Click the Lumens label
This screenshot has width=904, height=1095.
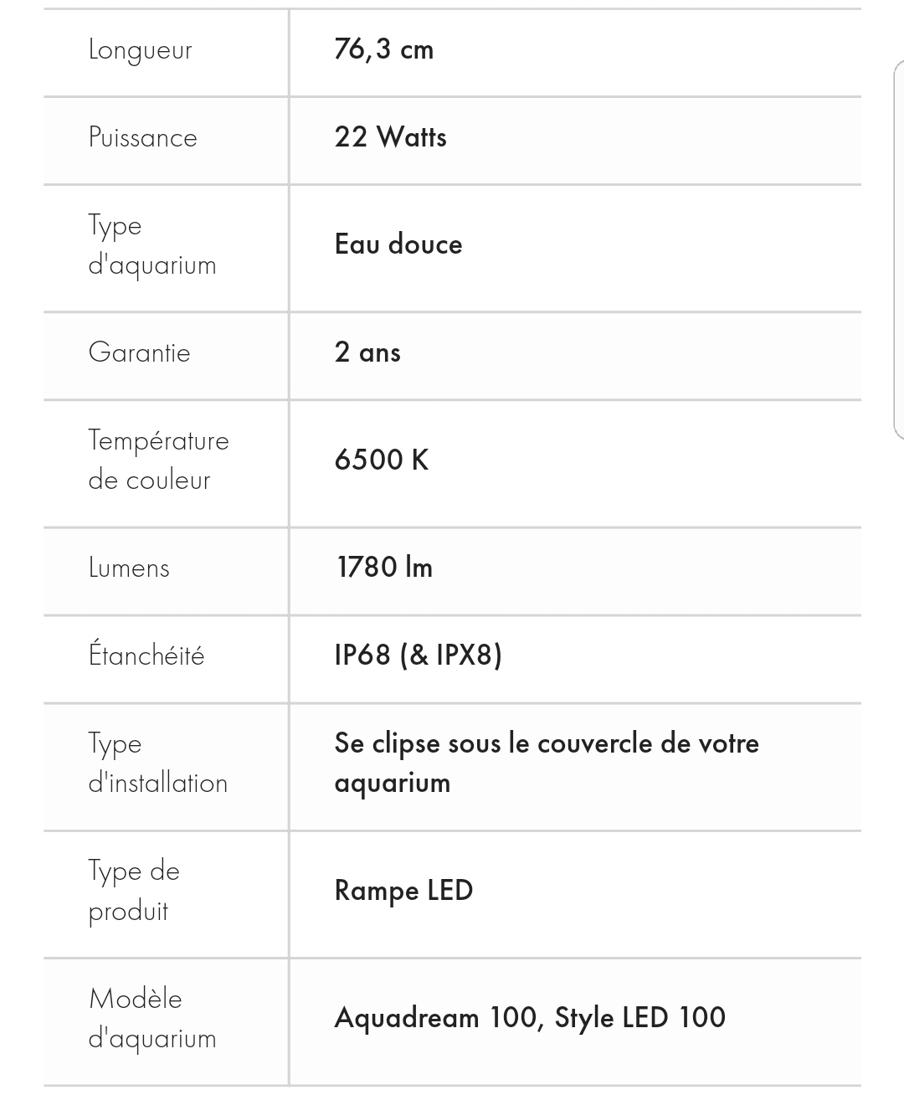click(129, 568)
